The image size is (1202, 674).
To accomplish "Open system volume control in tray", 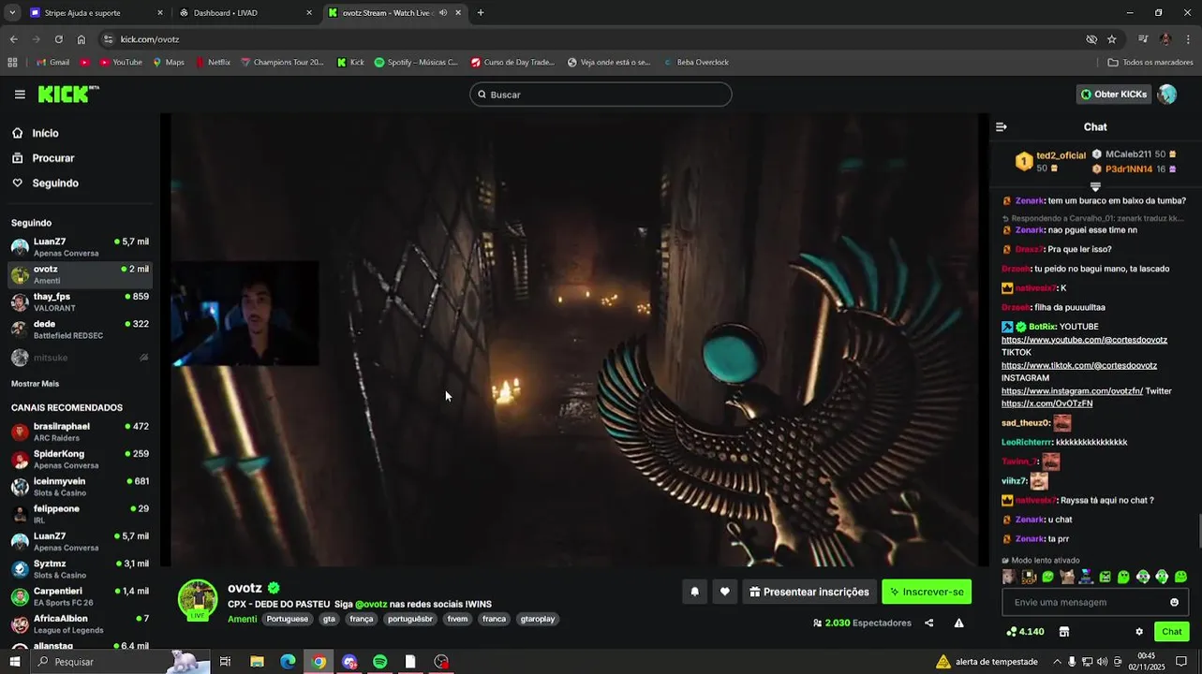I will coord(1102,662).
